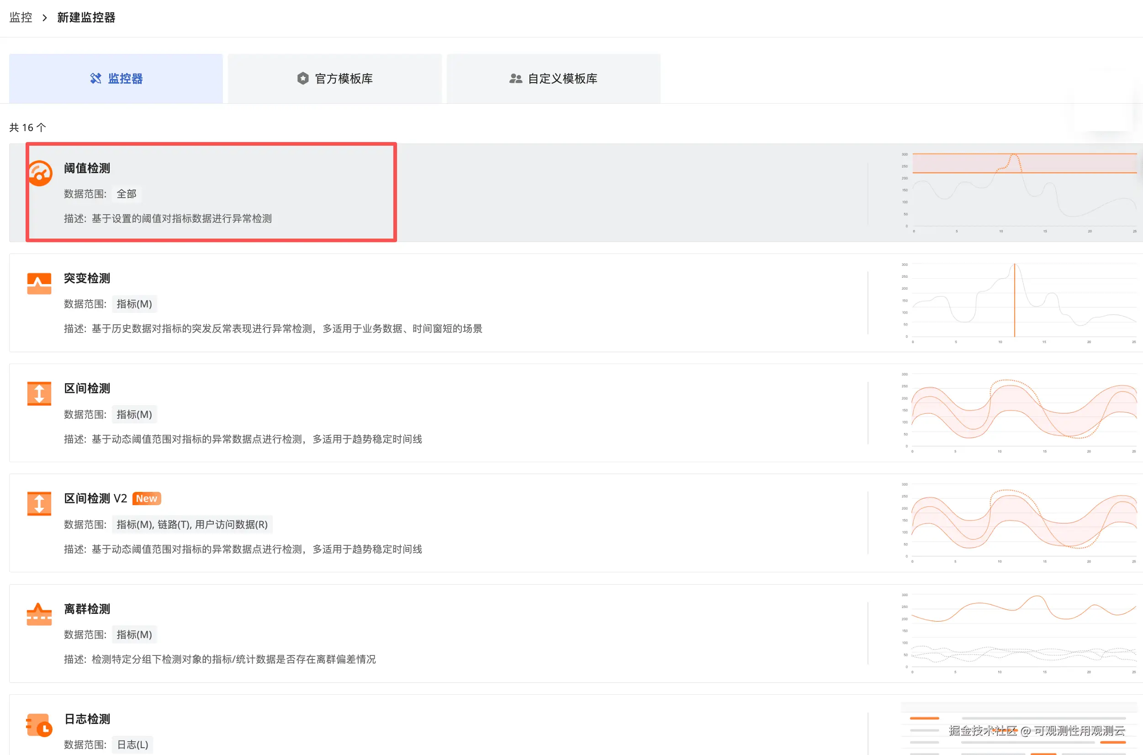
Task: Click the New badge on 区间检测 V2
Action: tap(146, 498)
